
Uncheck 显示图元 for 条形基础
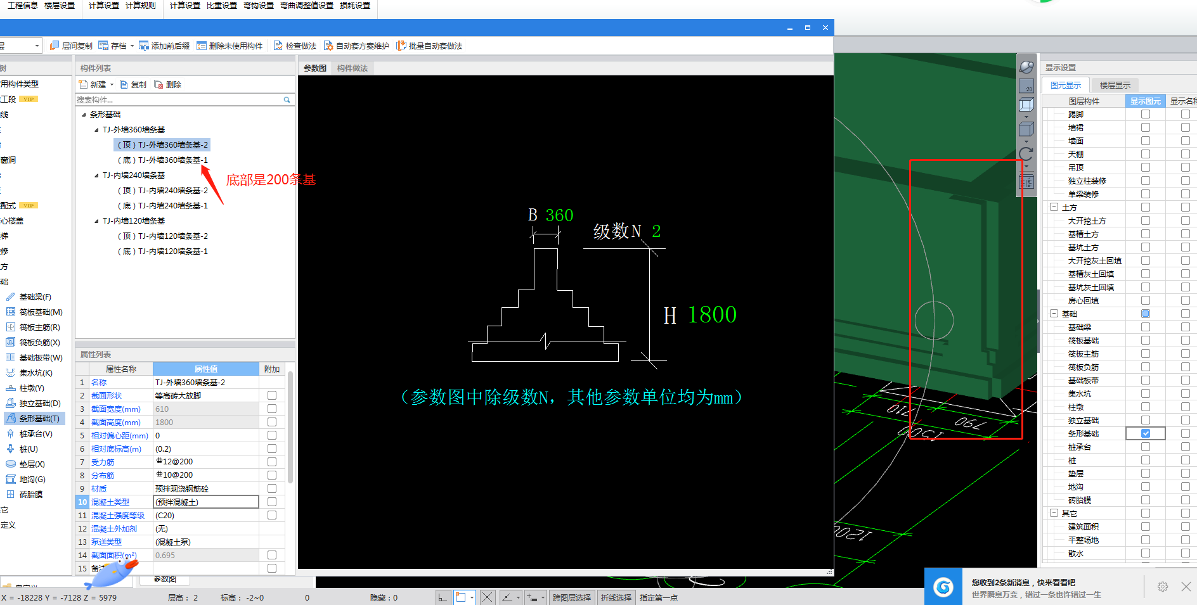(x=1146, y=433)
